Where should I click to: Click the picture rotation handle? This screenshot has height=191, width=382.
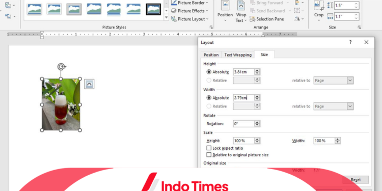coord(62,67)
